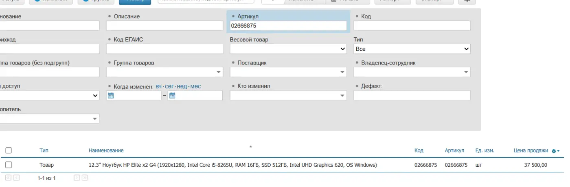The height and width of the screenshot is (187, 570).
Task: Filter changes by нед (week)
Action: pyautogui.click(x=182, y=86)
